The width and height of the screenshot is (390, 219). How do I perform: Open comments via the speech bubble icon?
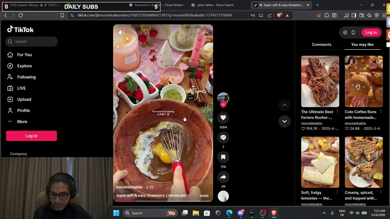click(x=223, y=137)
